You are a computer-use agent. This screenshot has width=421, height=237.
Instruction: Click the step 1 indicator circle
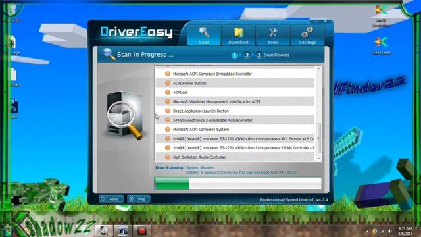pyautogui.click(x=234, y=55)
